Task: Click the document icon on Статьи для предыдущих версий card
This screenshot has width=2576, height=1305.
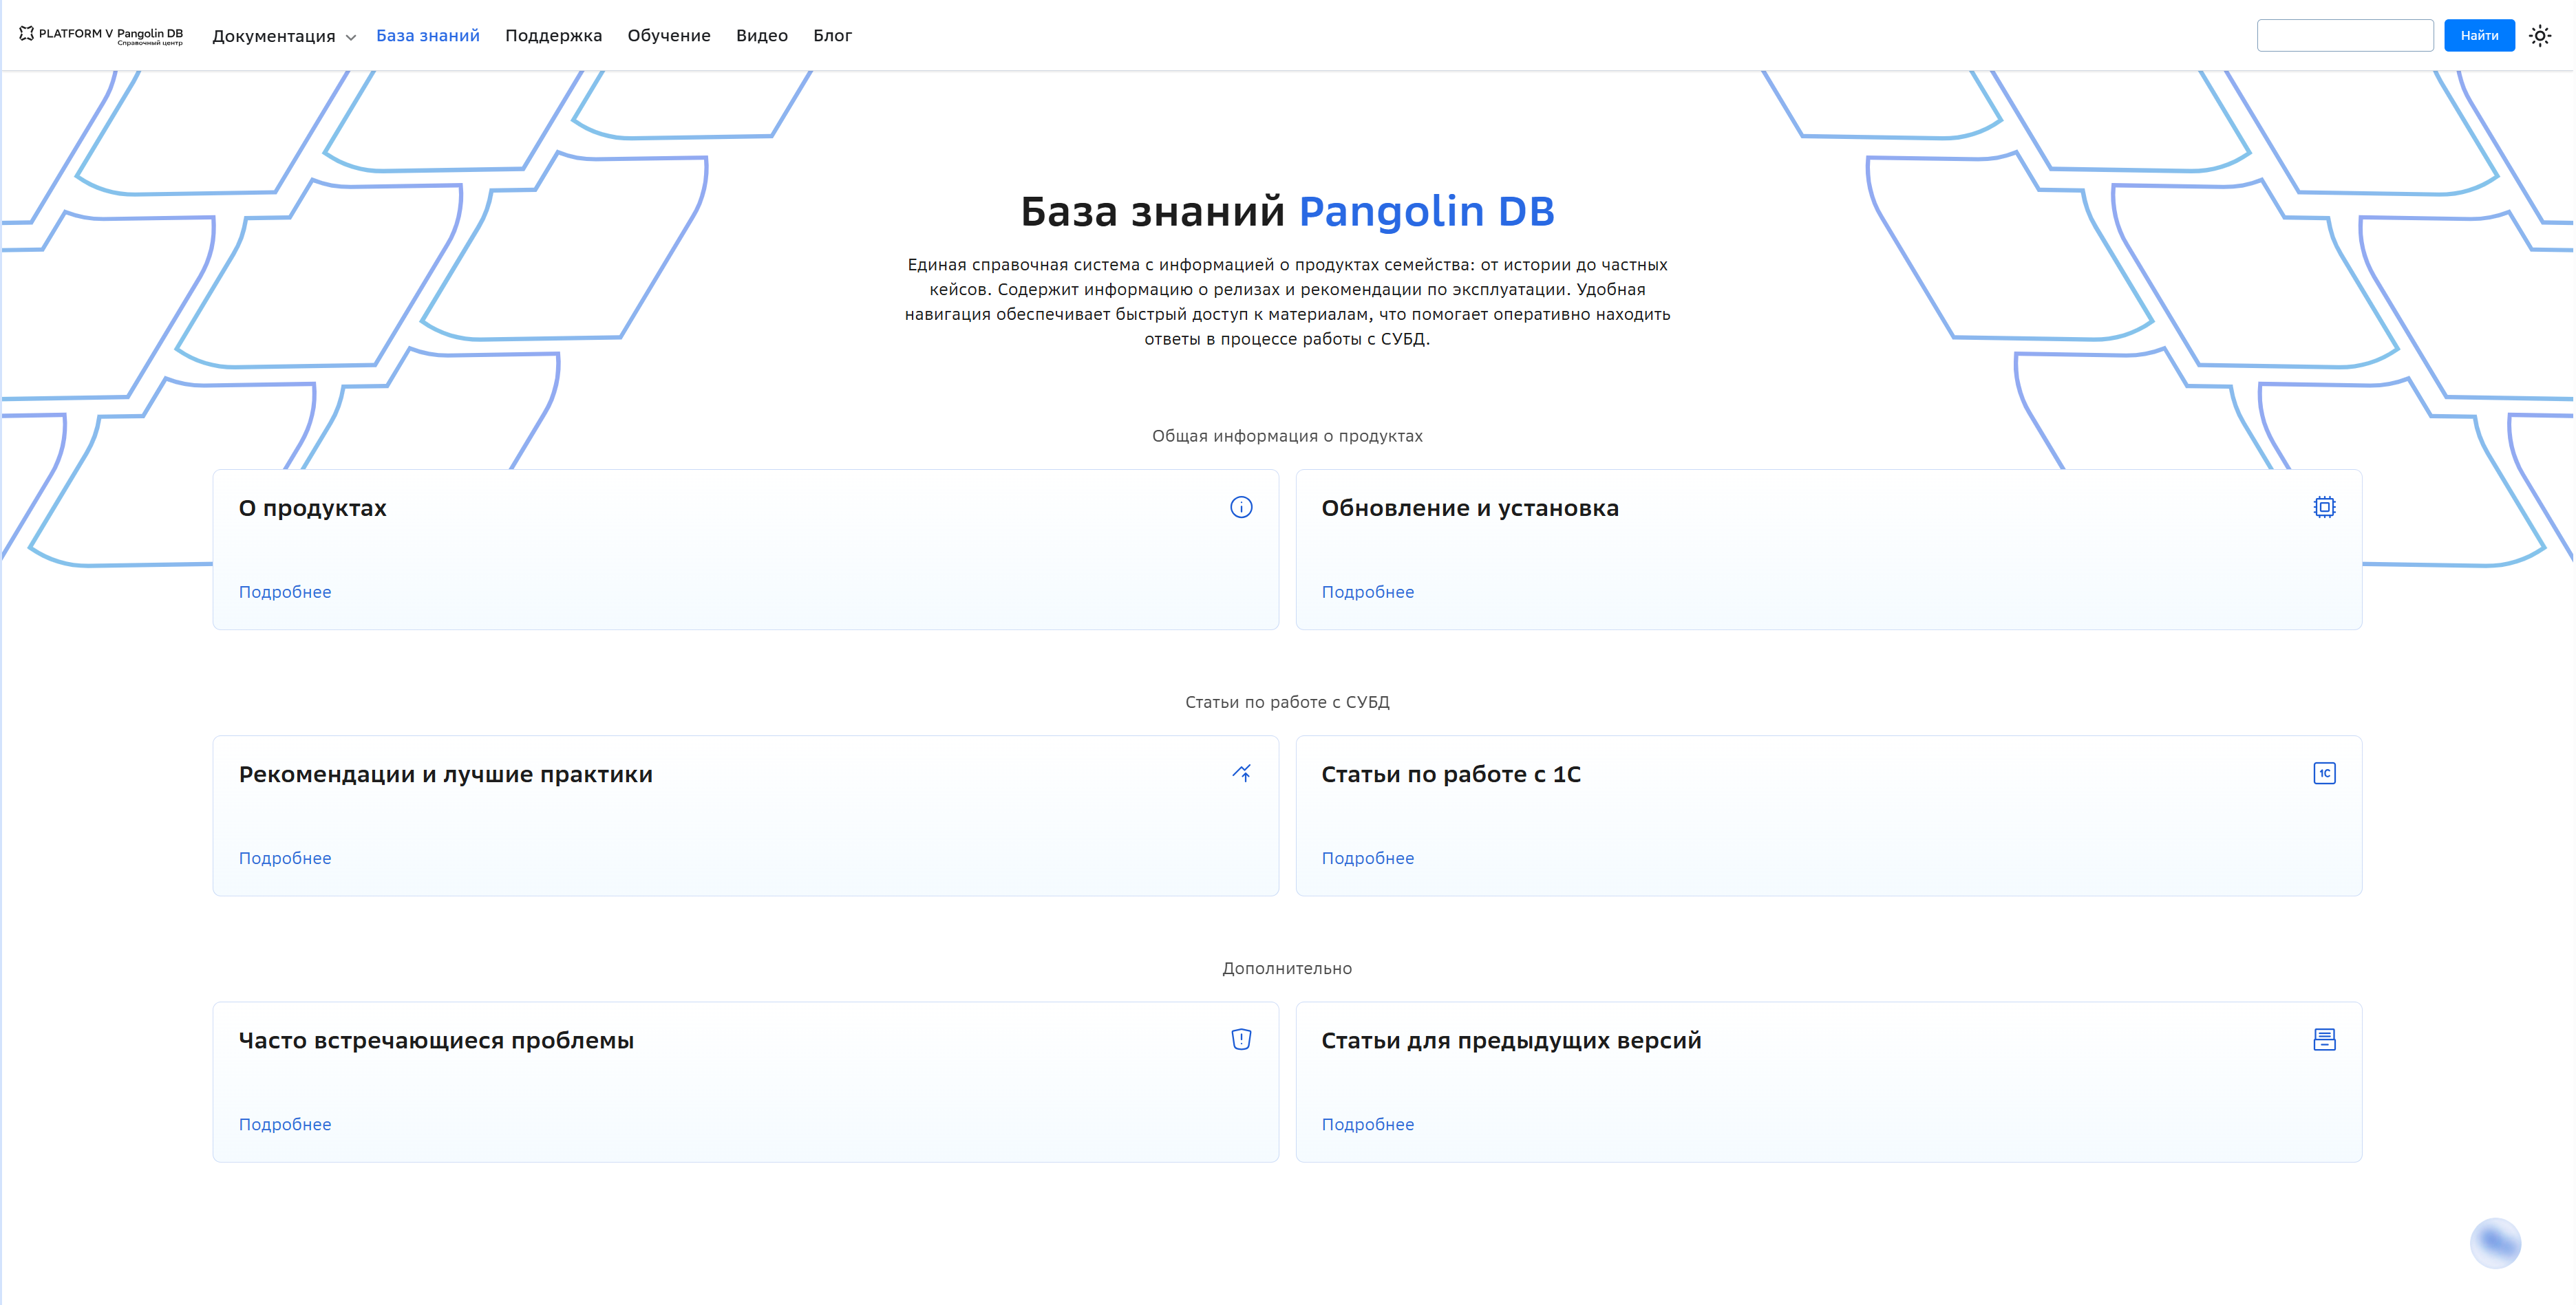Action: (2324, 1039)
